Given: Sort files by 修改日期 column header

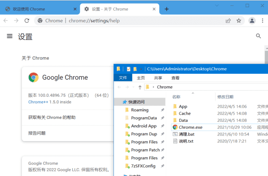Looking at the screenshot, I should [x=225, y=97].
